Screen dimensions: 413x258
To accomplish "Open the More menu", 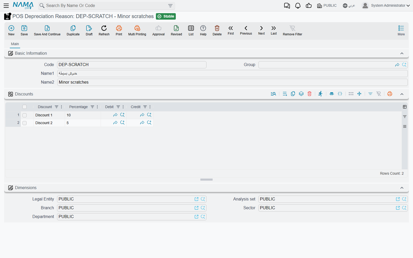I will tap(401, 30).
